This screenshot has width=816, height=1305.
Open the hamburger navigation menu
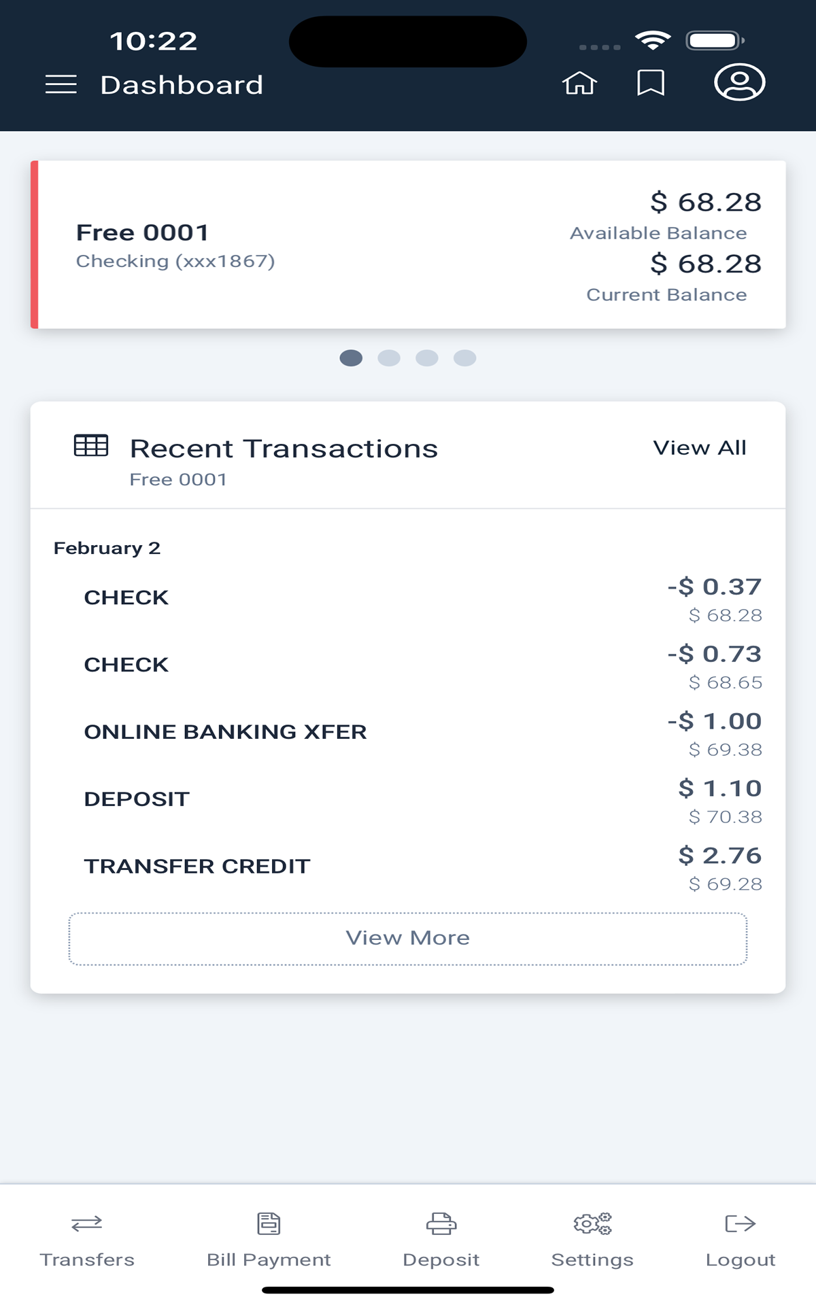click(x=60, y=84)
